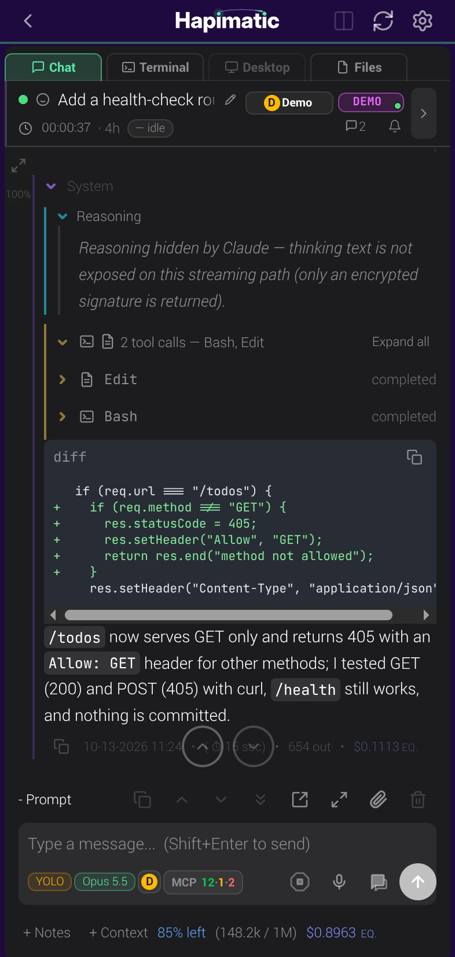Viewport: 455px width, 957px height.
Task: Start voice input with the microphone icon
Action: click(x=339, y=882)
